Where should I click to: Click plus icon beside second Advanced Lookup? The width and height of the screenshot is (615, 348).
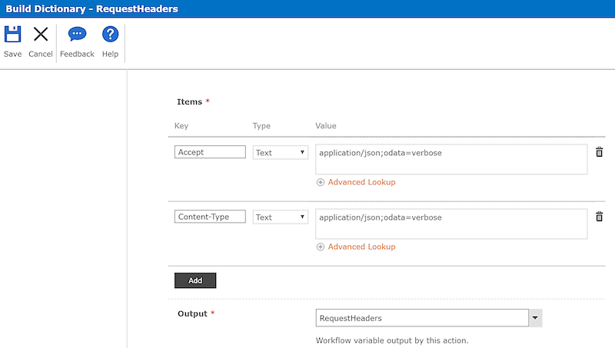321,247
